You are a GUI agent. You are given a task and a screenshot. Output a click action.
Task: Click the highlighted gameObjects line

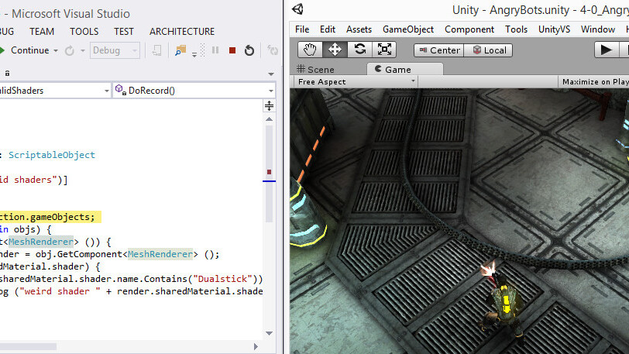click(50, 217)
